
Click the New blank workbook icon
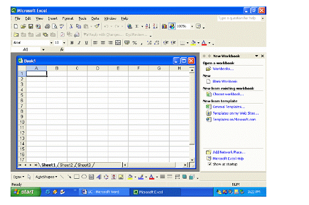pos(16,26)
